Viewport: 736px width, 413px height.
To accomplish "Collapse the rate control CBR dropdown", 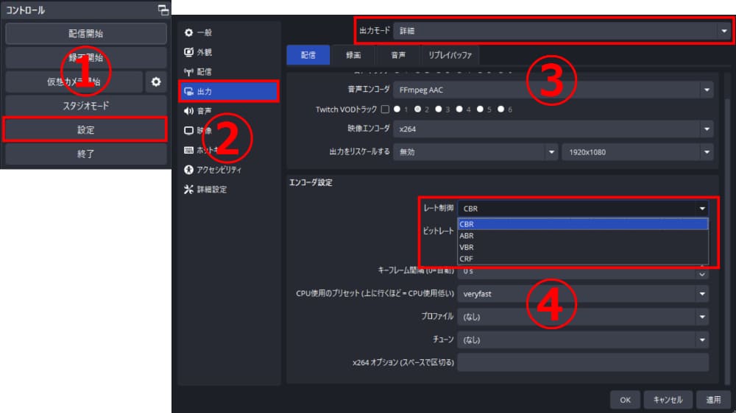I will [583, 209].
